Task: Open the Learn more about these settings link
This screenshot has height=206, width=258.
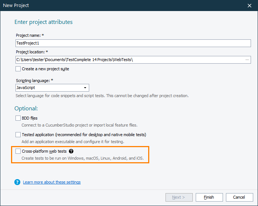Action: pyautogui.click(x=52, y=182)
